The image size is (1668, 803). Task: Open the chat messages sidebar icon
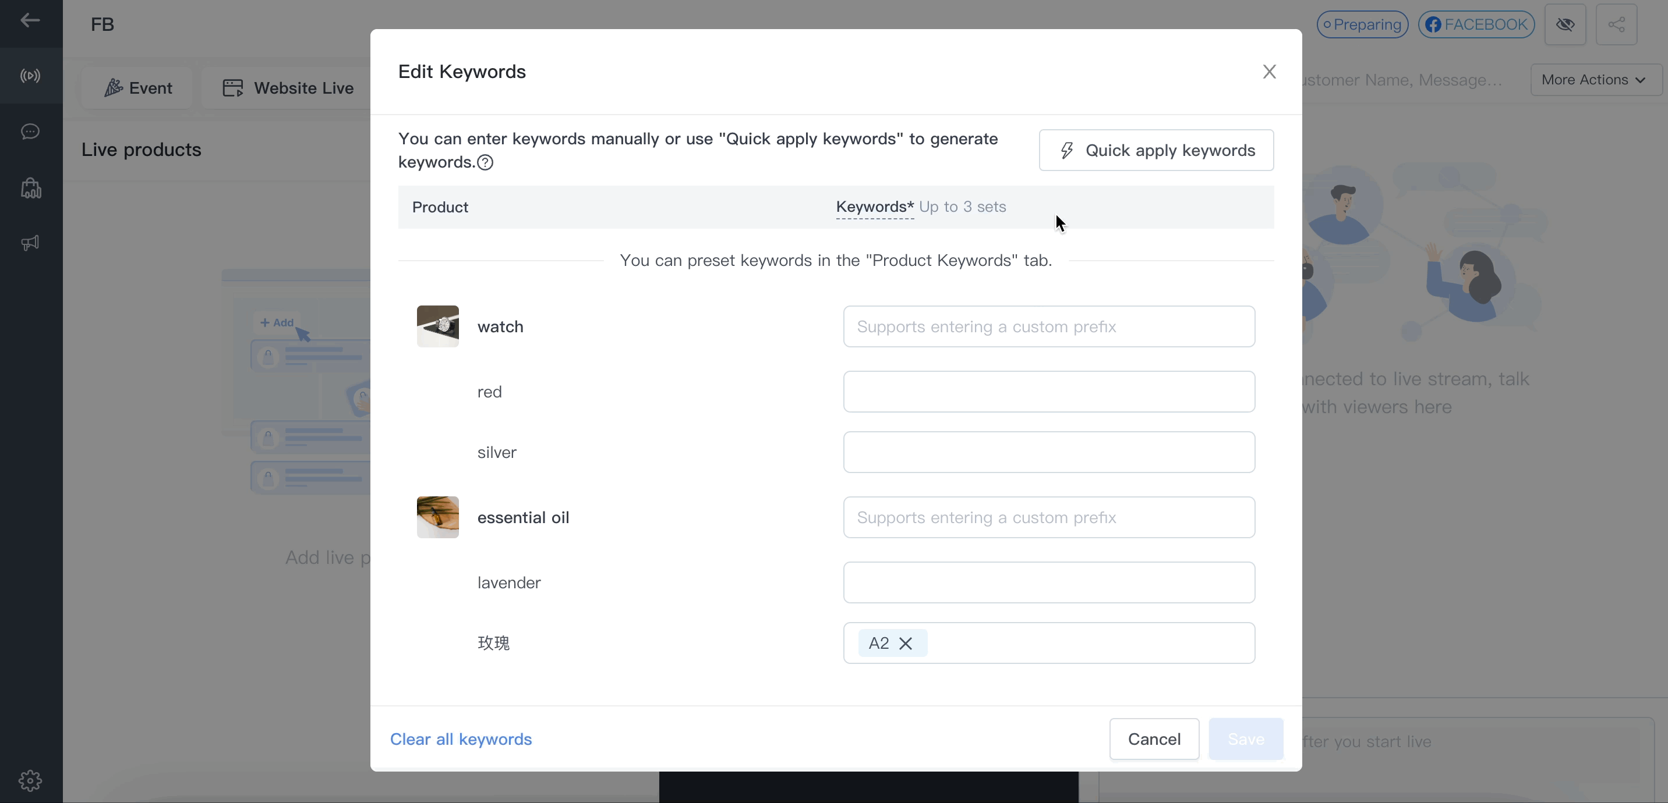point(30,132)
